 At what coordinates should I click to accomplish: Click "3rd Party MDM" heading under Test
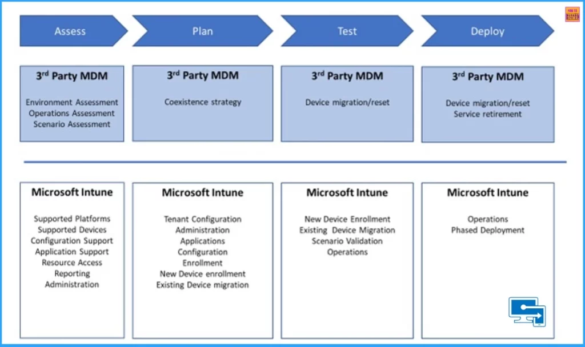click(347, 76)
